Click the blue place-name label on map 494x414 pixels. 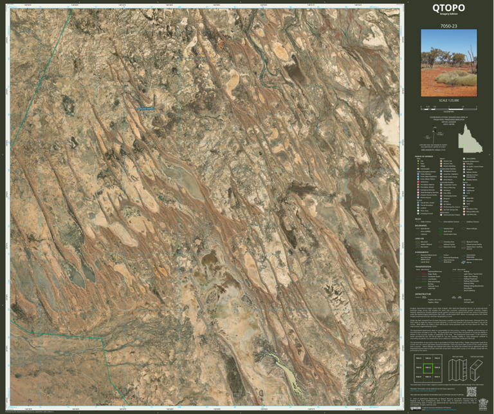tap(146, 109)
